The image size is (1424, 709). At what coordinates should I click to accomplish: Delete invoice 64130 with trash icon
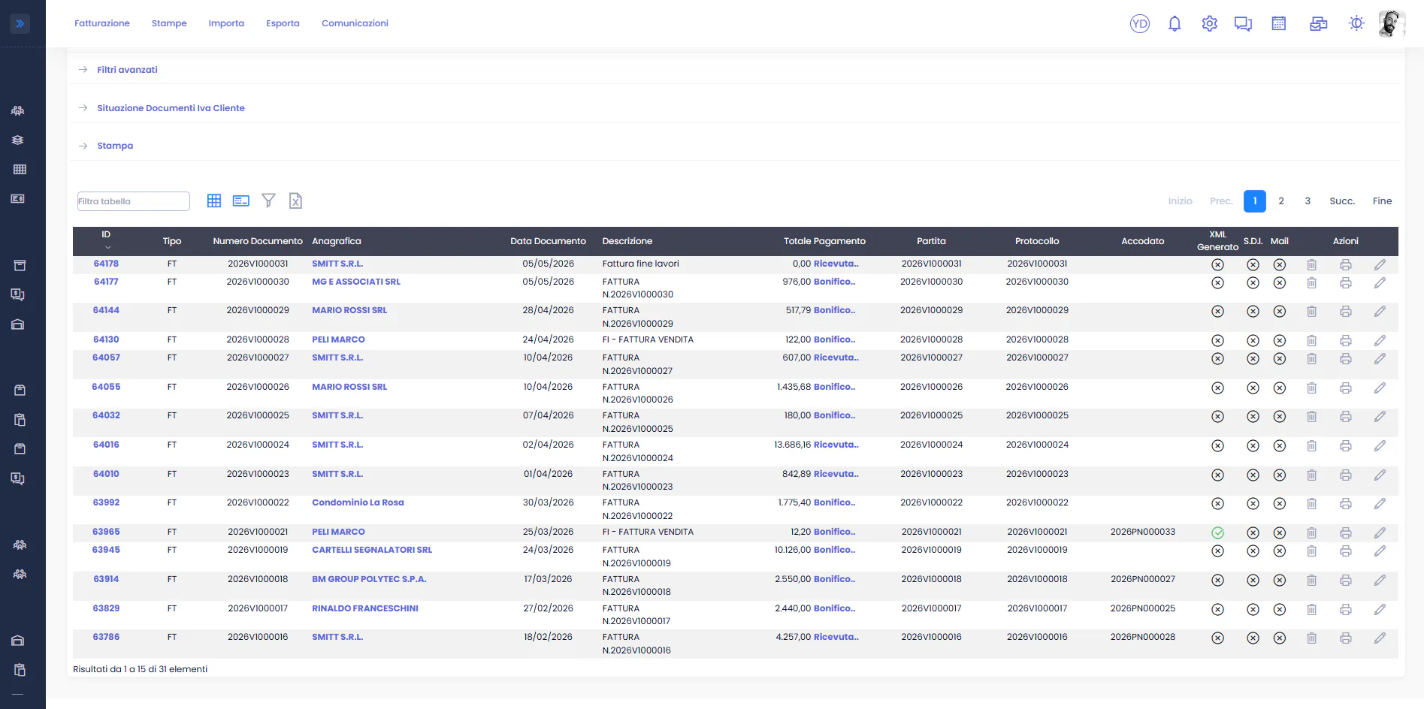pyautogui.click(x=1311, y=340)
